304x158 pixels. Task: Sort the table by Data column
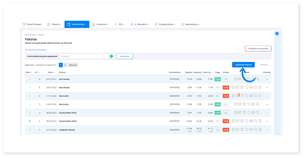[x=51, y=72]
